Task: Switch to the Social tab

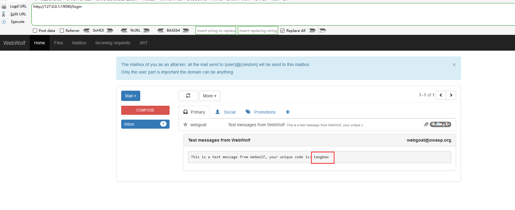Action: (225, 112)
